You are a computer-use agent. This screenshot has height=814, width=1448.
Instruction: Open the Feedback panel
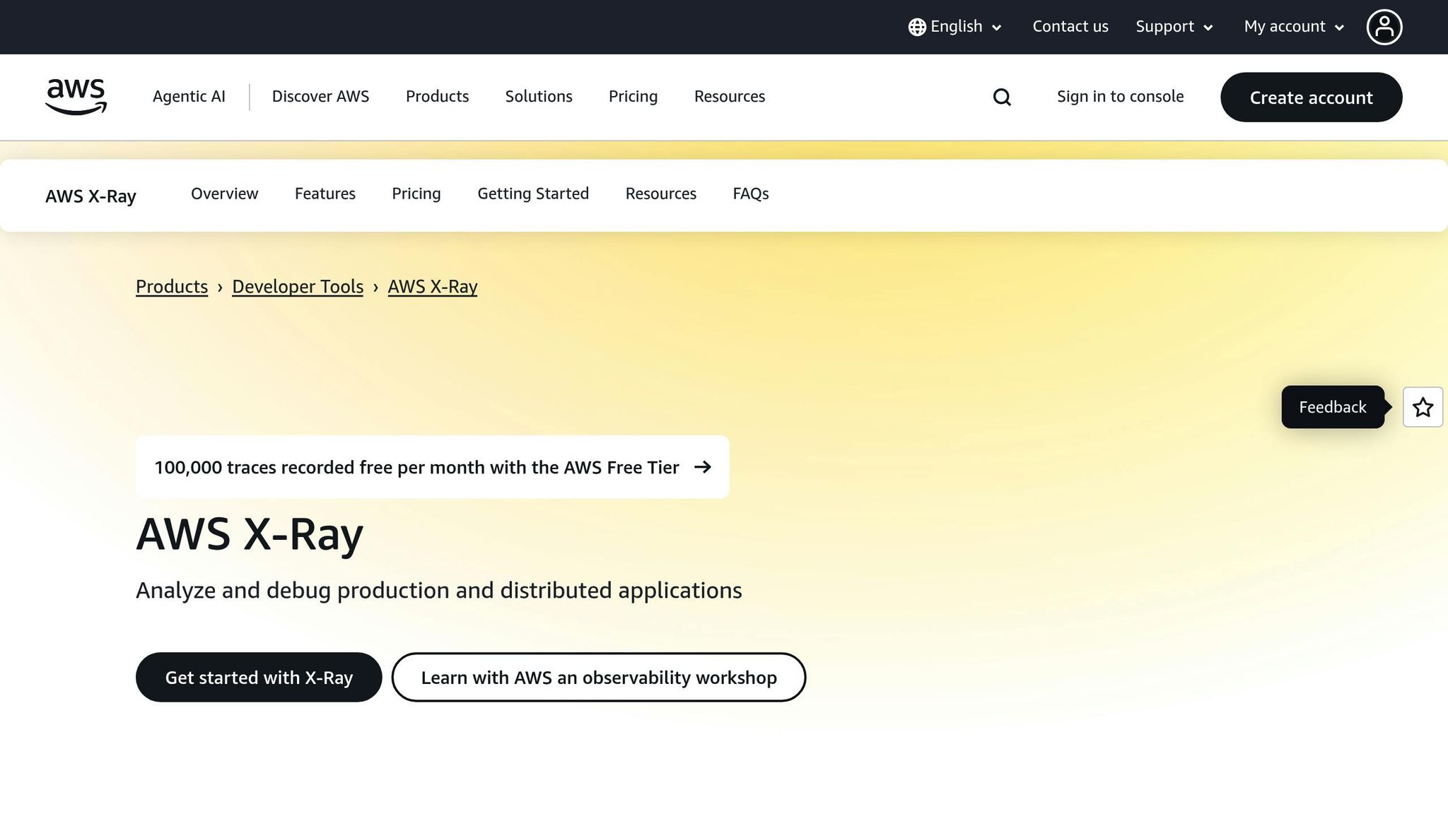[1332, 407]
